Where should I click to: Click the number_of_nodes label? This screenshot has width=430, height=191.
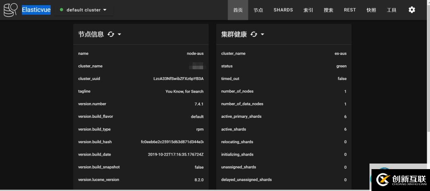(x=237, y=91)
